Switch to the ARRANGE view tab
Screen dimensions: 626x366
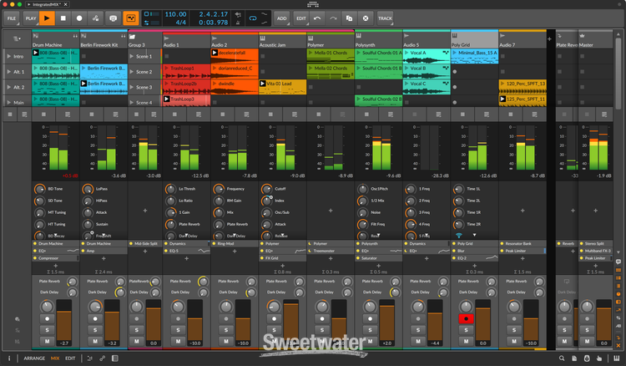(34, 358)
